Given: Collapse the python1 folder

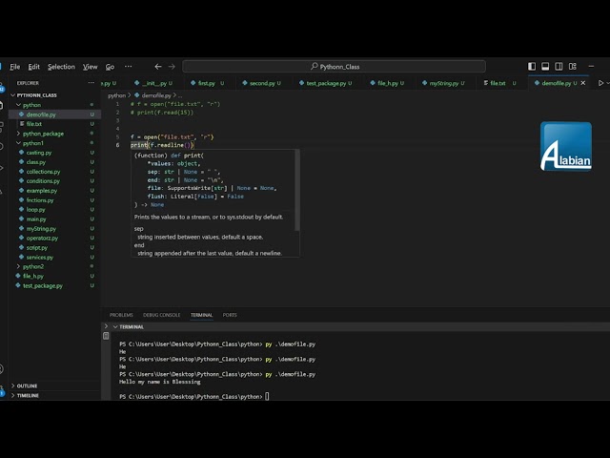Looking at the screenshot, I should 32,143.
